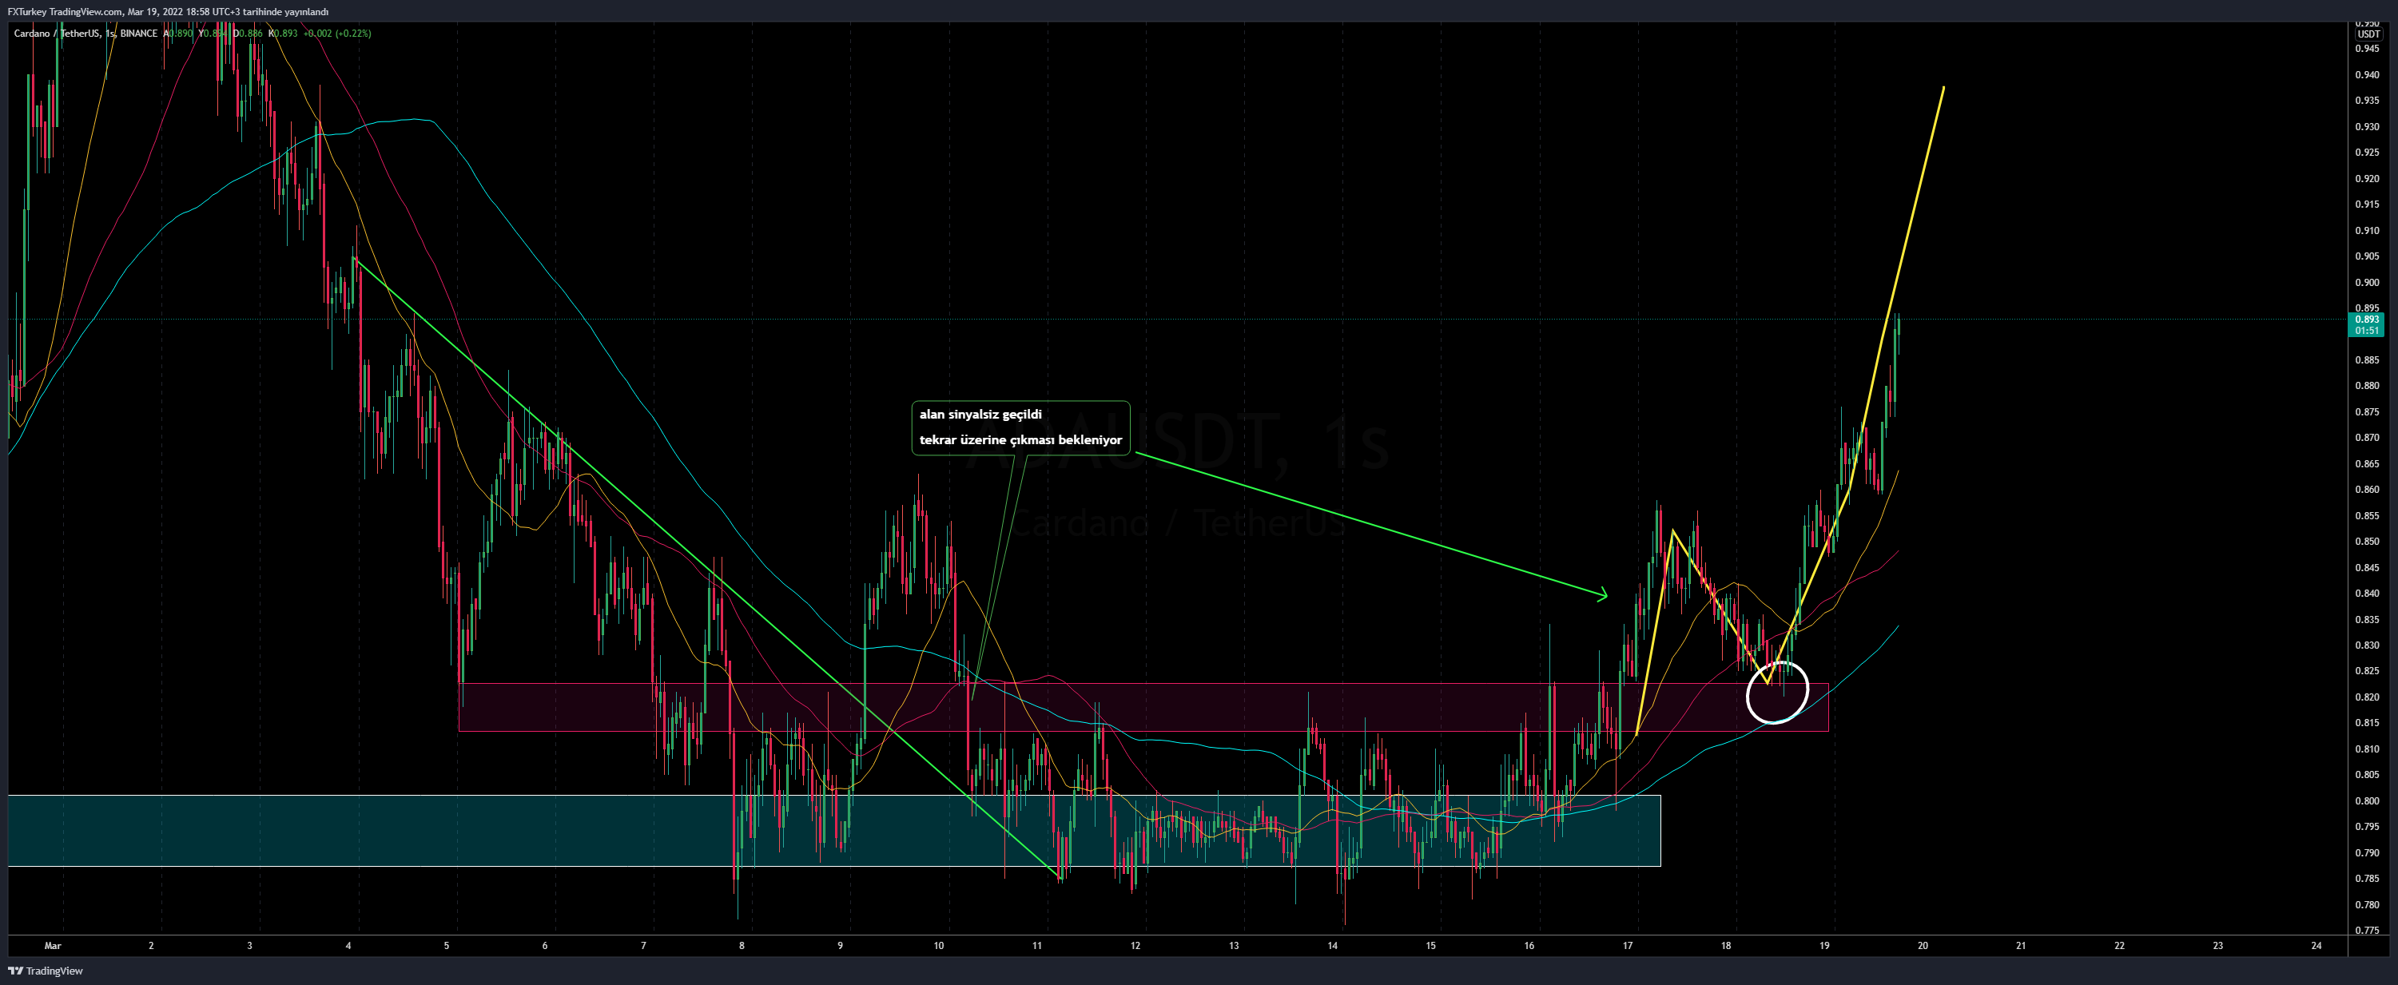Click the USDT currency label on price axis
This screenshot has width=2398, height=985.
(2368, 34)
